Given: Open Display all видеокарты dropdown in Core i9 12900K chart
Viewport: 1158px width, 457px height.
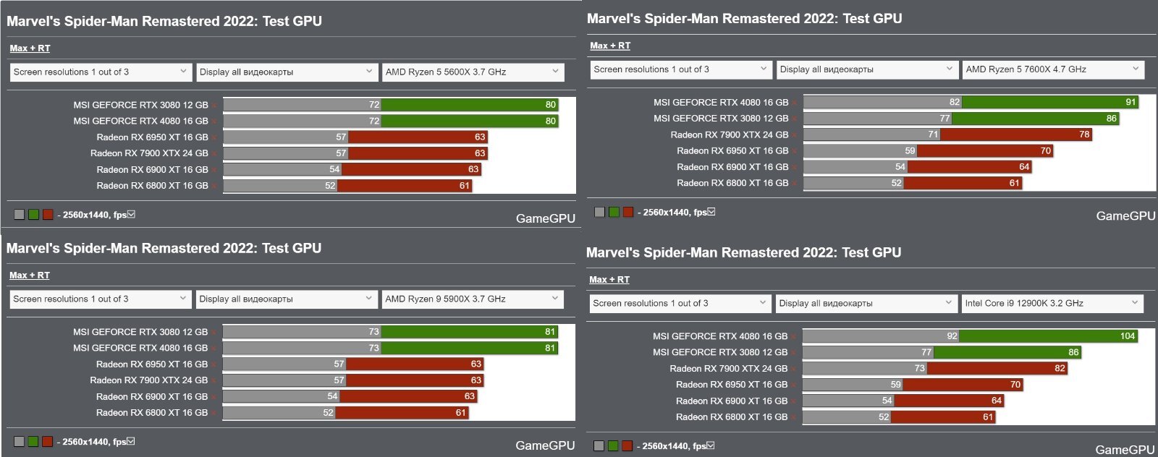Looking at the screenshot, I should 867,304.
